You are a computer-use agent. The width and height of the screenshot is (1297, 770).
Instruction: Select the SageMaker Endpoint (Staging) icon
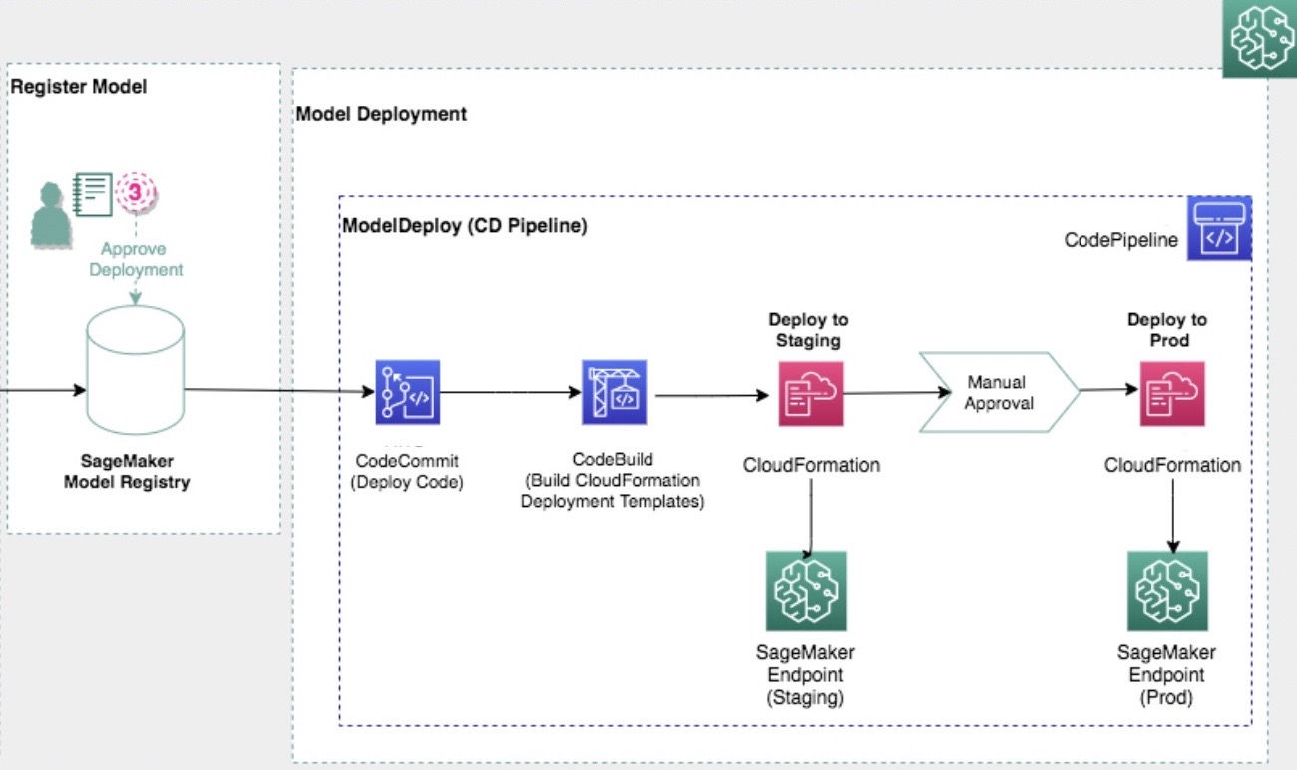tap(806, 590)
